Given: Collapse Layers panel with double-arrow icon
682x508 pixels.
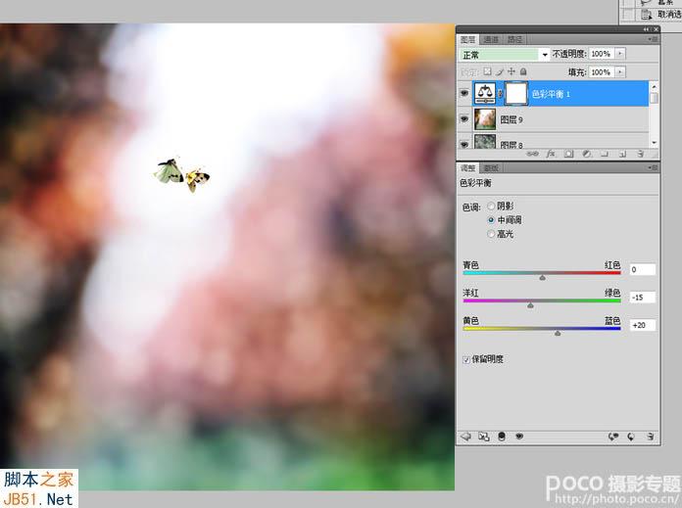Looking at the screenshot, I should pyautogui.click(x=646, y=29).
